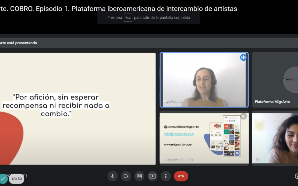This screenshot has height=186, width=298.
Task: Open the three-dot more options menu
Action: point(166,176)
